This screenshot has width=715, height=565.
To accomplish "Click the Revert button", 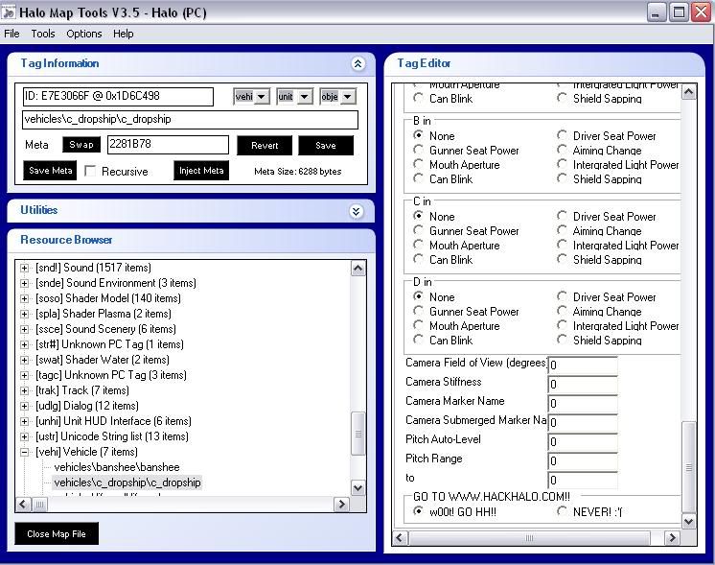I will point(265,146).
